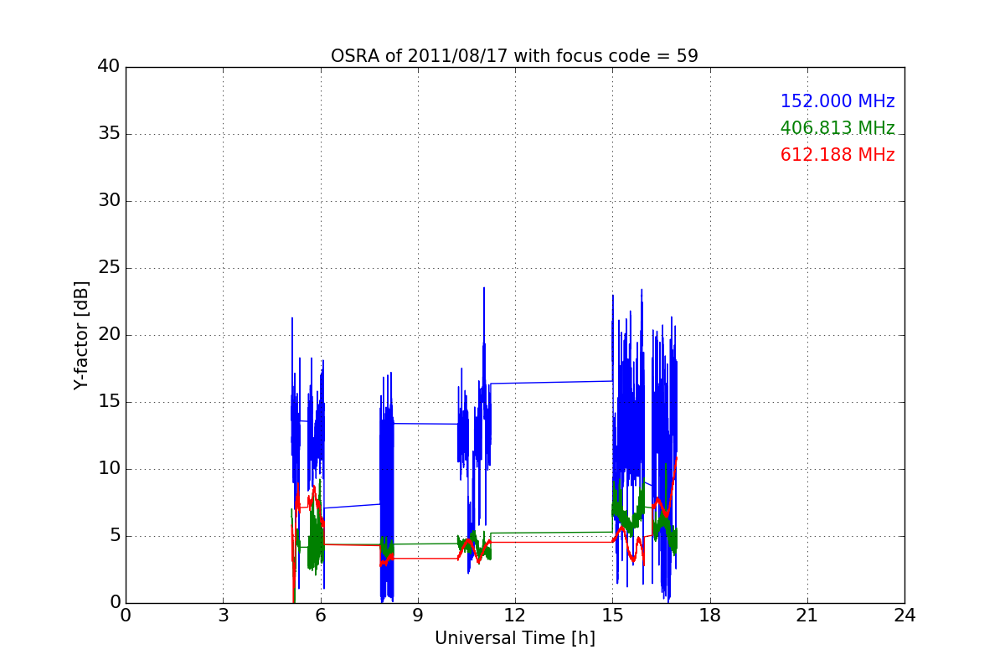Click the x-axis tick label 3
This screenshot has height=670, width=1005.
tap(223, 616)
